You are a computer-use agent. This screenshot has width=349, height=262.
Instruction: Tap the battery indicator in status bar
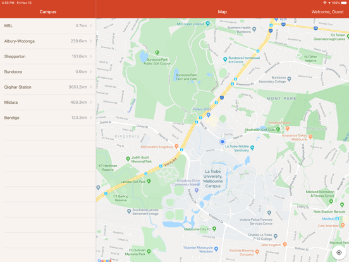[x=344, y=3]
